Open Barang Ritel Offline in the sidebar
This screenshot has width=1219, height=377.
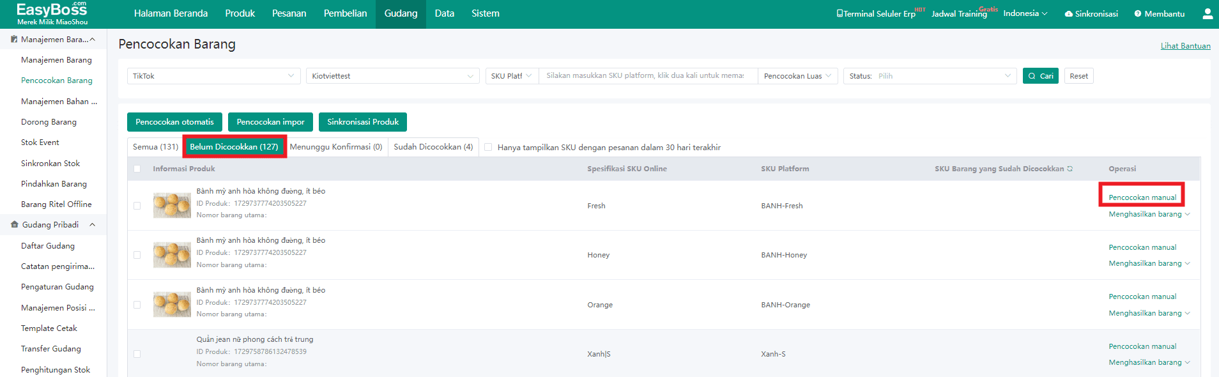coord(56,204)
